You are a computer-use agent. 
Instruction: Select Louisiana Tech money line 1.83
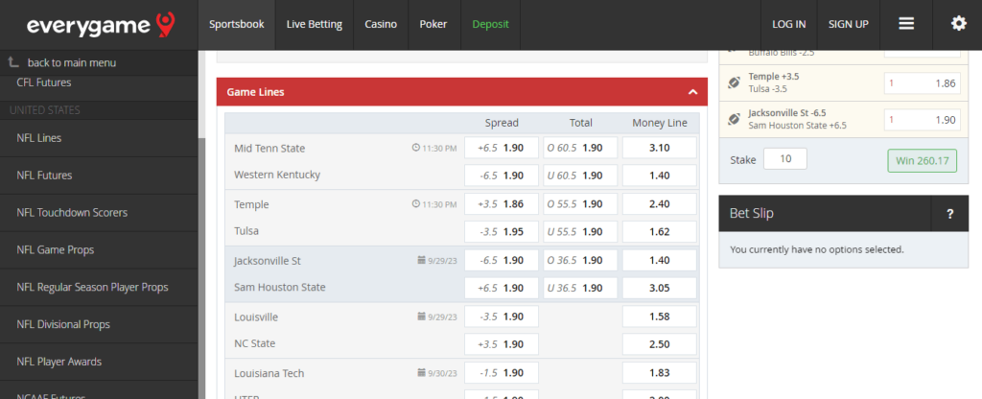coord(660,373)
